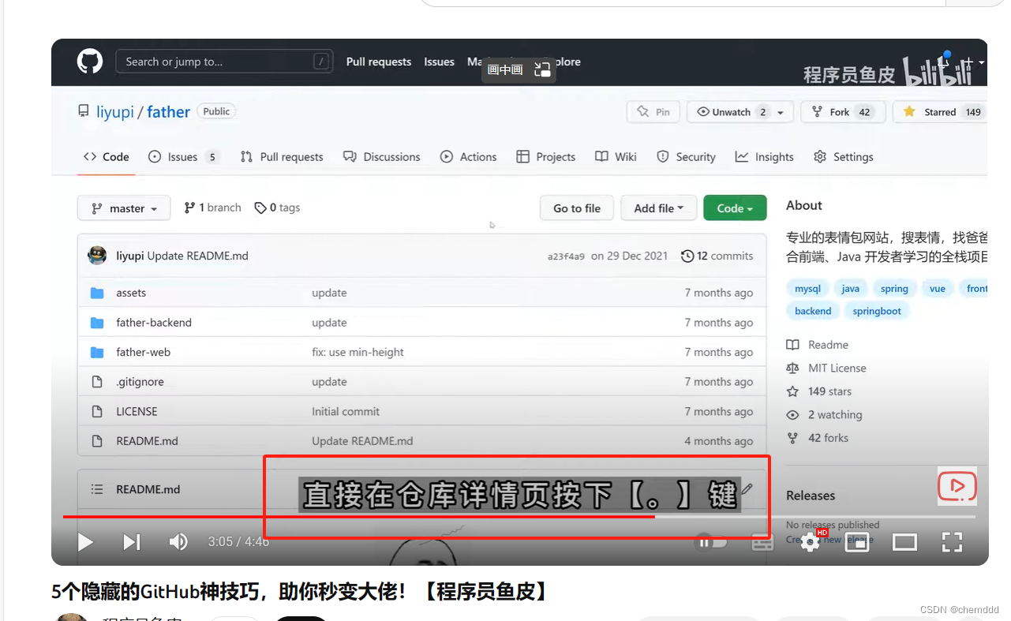Focus the 'Search or jump to...' field

[223, 62]
